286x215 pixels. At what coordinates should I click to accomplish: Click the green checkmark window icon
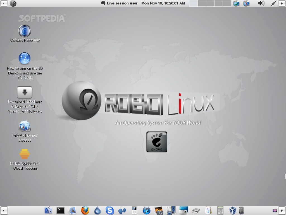coord(236,3)
